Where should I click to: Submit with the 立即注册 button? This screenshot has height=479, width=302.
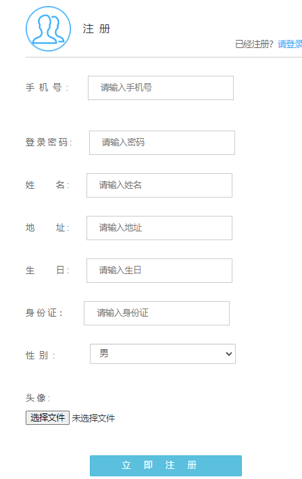166,465
